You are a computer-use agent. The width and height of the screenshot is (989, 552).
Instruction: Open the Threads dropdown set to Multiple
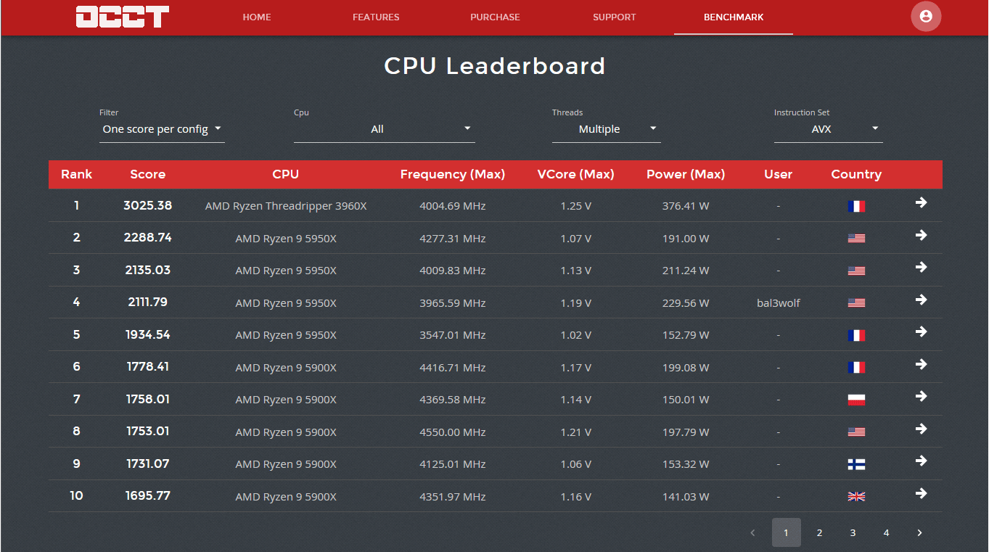click(x=607, y=129)
